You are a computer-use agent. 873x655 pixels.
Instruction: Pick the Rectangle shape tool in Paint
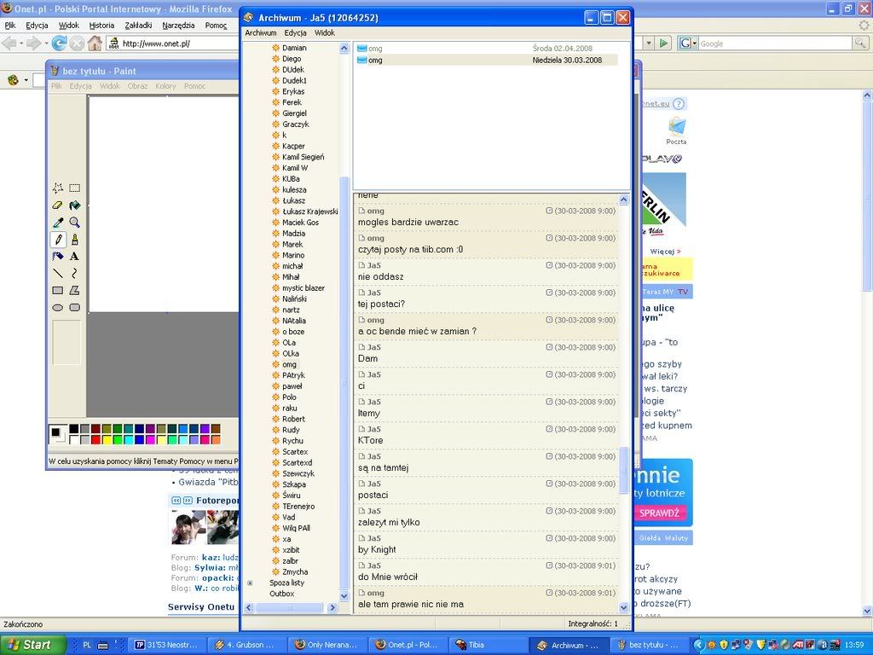click(58, 290)
